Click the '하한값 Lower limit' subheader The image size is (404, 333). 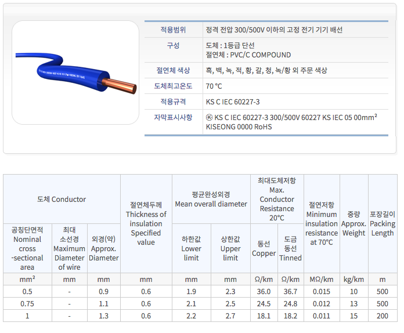click(191, 248)
